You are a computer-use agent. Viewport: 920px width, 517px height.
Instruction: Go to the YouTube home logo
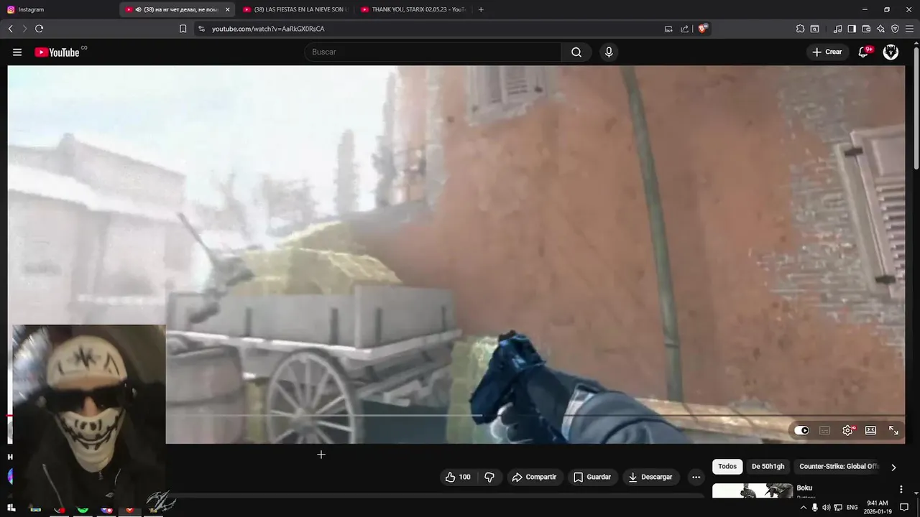(57, 52)
